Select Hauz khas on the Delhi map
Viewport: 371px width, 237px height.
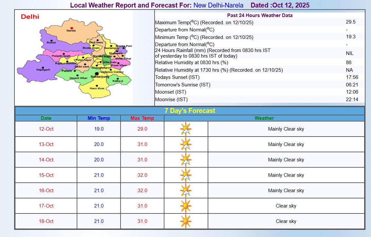(97, 88)
